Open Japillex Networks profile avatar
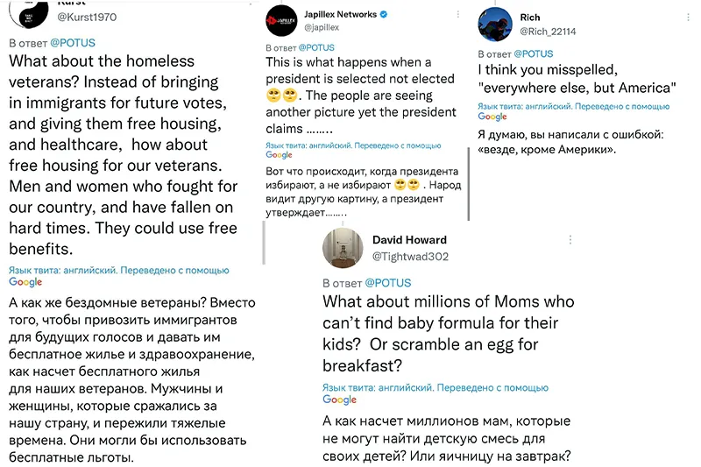Screen dimensions: 701x467 (x=281, y=20)
